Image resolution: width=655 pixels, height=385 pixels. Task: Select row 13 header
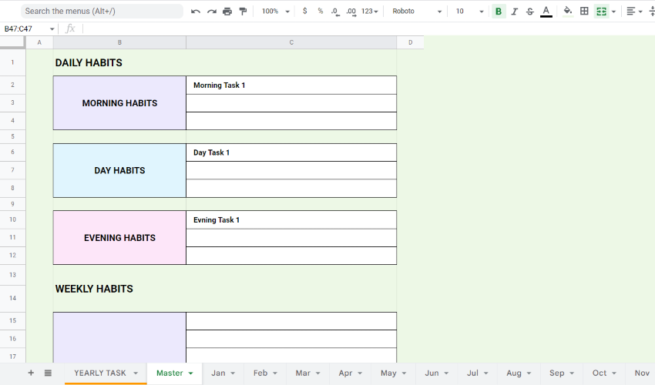point(12,275)
